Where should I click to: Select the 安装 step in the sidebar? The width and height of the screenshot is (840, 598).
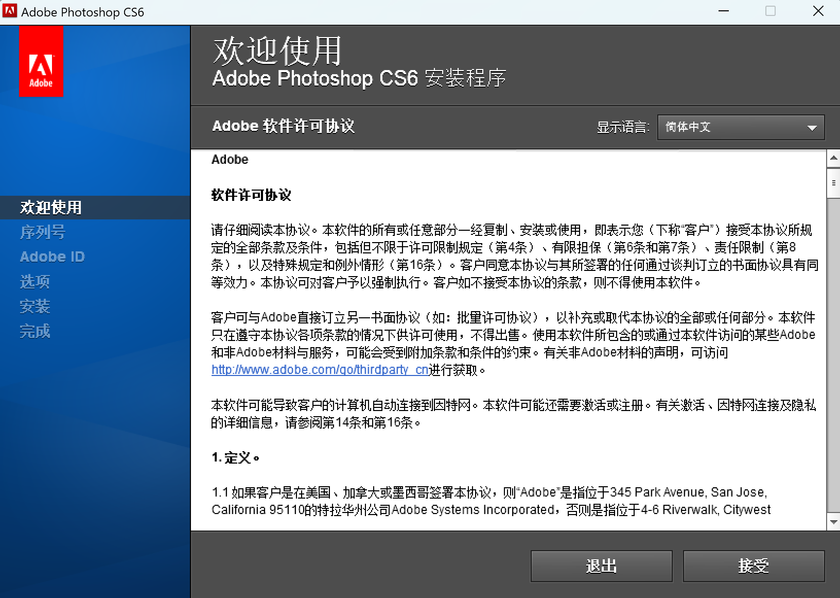point(34,306)
